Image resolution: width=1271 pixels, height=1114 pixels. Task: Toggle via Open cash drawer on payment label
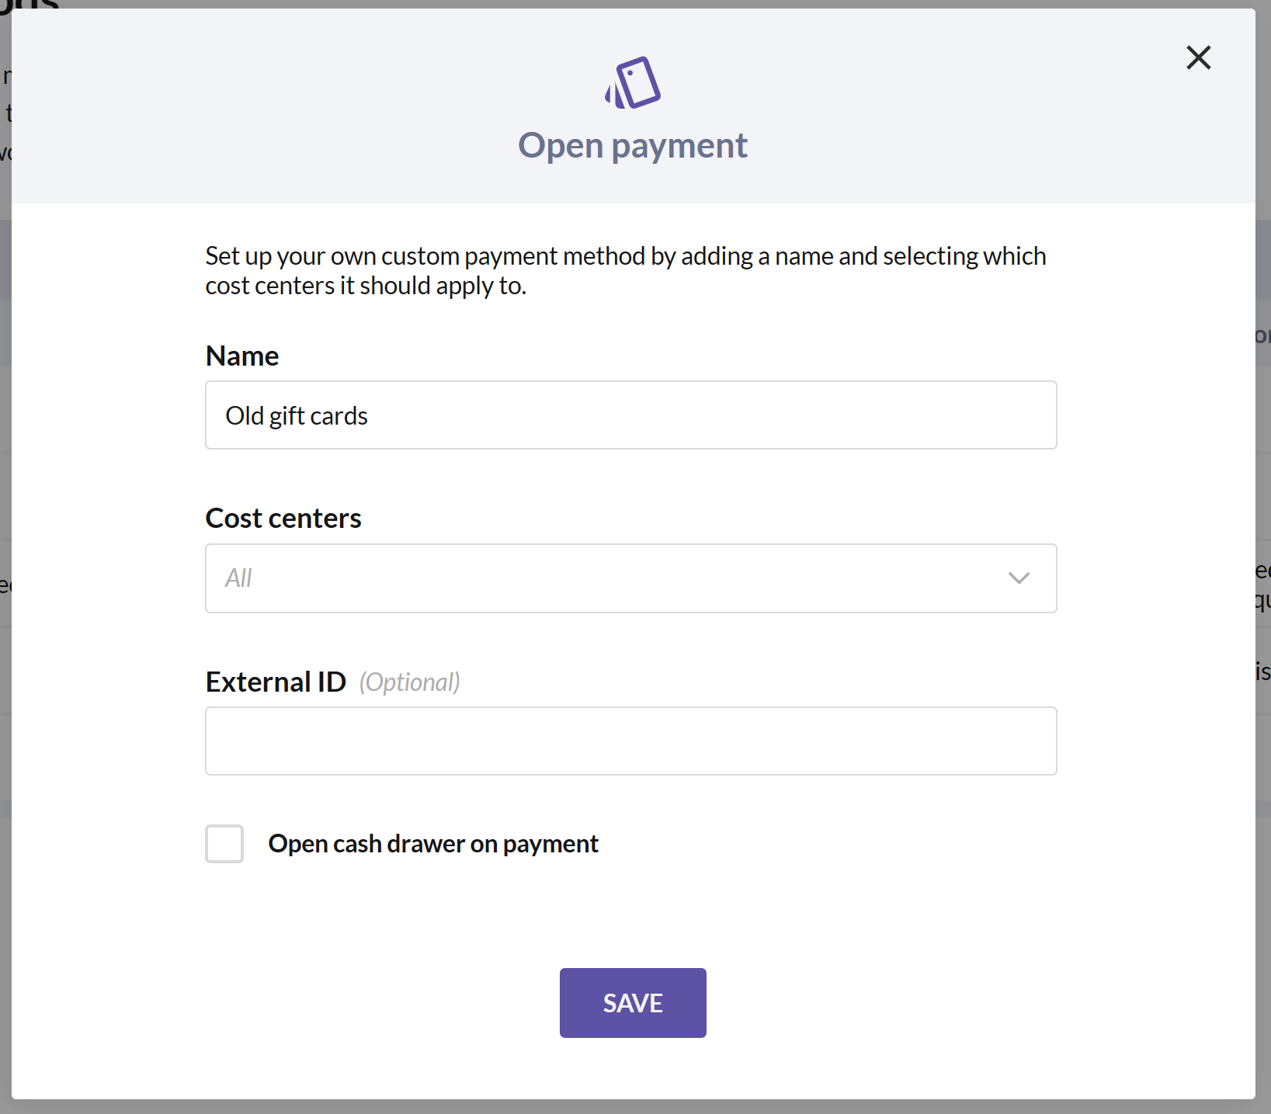[x=433, y=844]
